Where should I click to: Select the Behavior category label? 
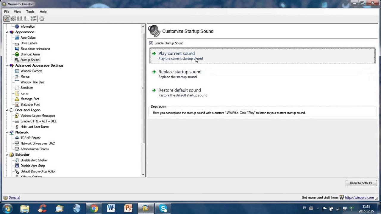(x=22, y=155)
